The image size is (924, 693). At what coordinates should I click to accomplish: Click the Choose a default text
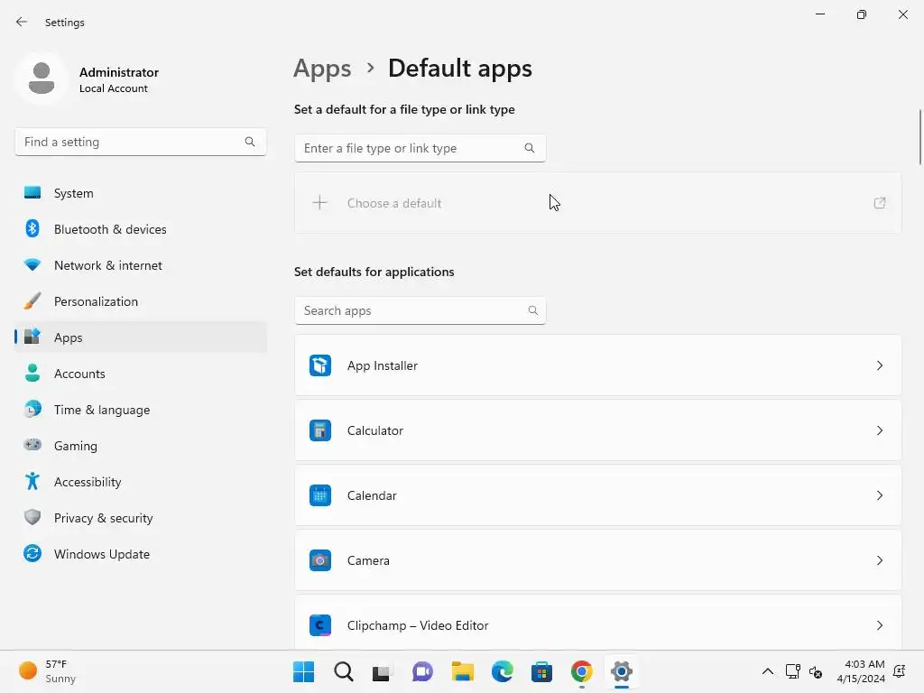point(394,203)
